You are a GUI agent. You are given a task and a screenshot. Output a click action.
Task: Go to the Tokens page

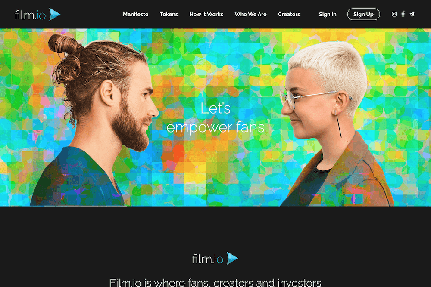pos(169,14)
